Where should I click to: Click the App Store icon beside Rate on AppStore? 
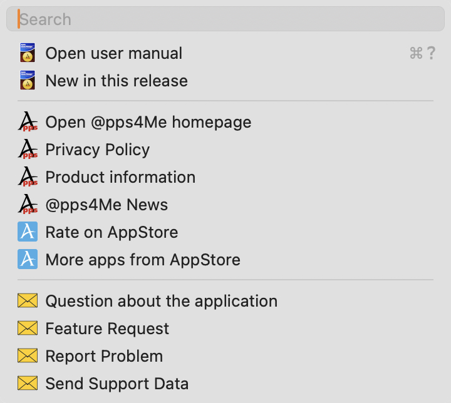[x=28, y=232]
